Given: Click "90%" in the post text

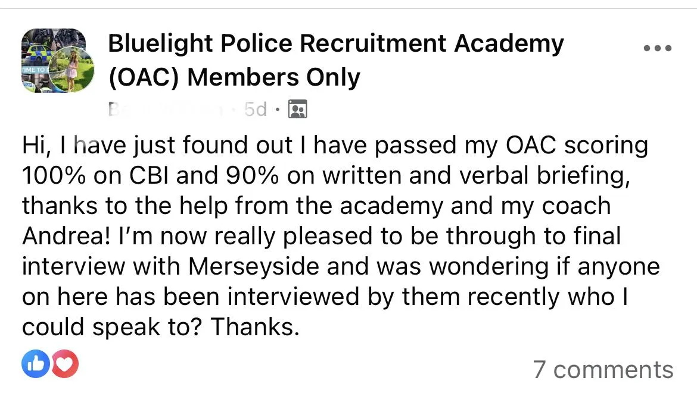Looking at the screenshot, I should (252, 175).
